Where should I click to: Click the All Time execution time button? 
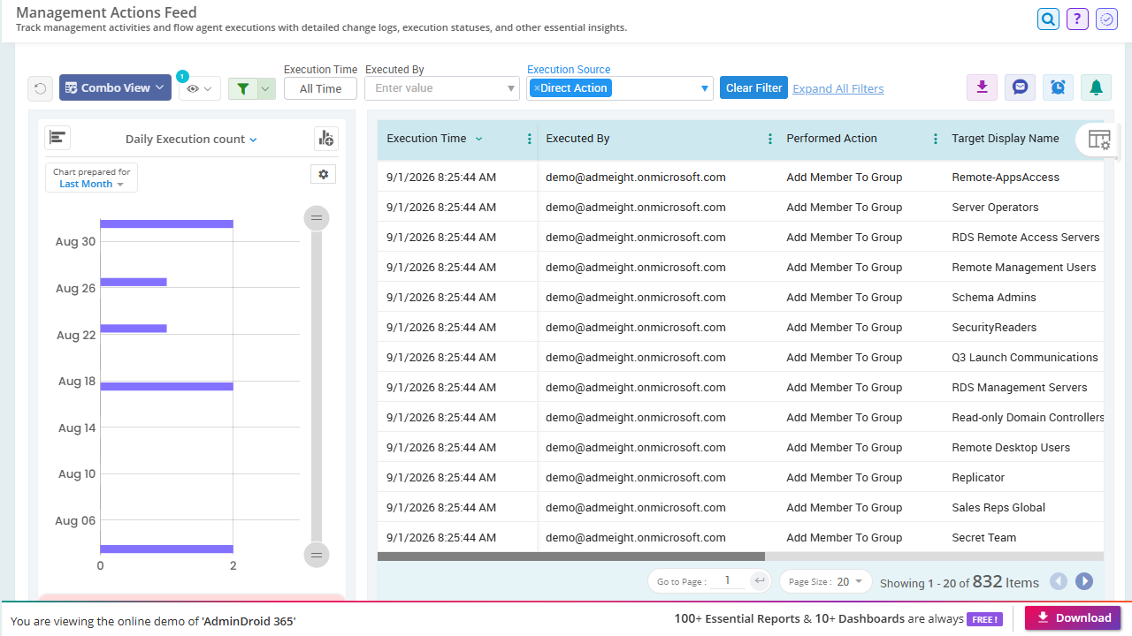click(320, 88)
